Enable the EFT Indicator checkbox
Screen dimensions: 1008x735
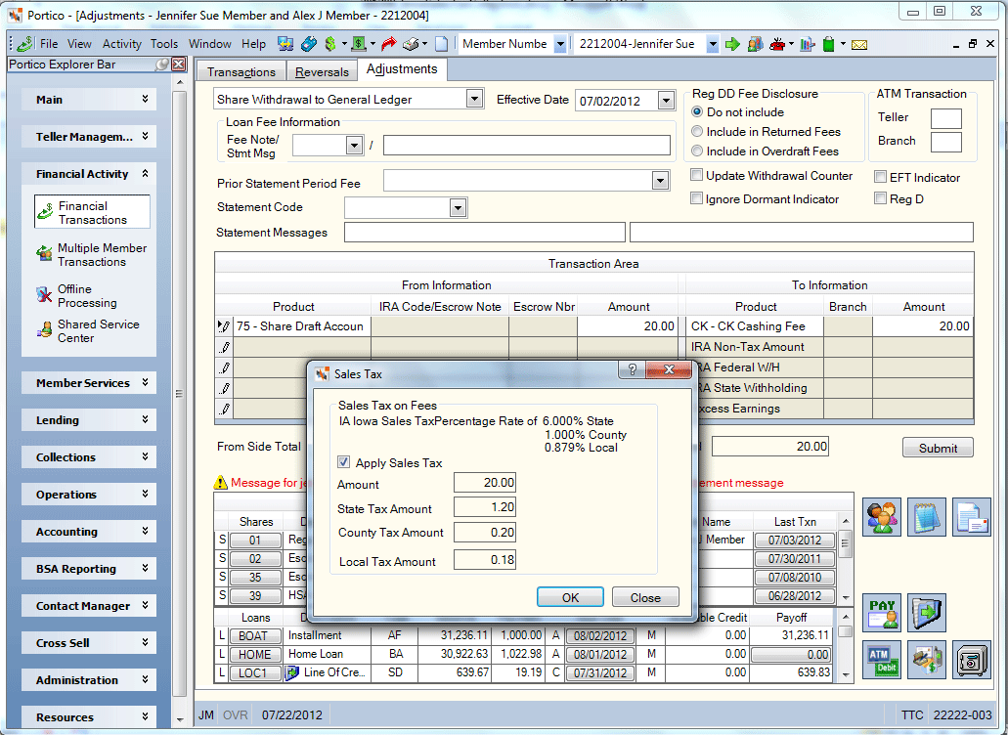881,177
